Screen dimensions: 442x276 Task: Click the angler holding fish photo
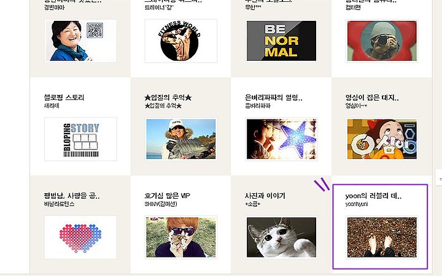click(180, 139)
